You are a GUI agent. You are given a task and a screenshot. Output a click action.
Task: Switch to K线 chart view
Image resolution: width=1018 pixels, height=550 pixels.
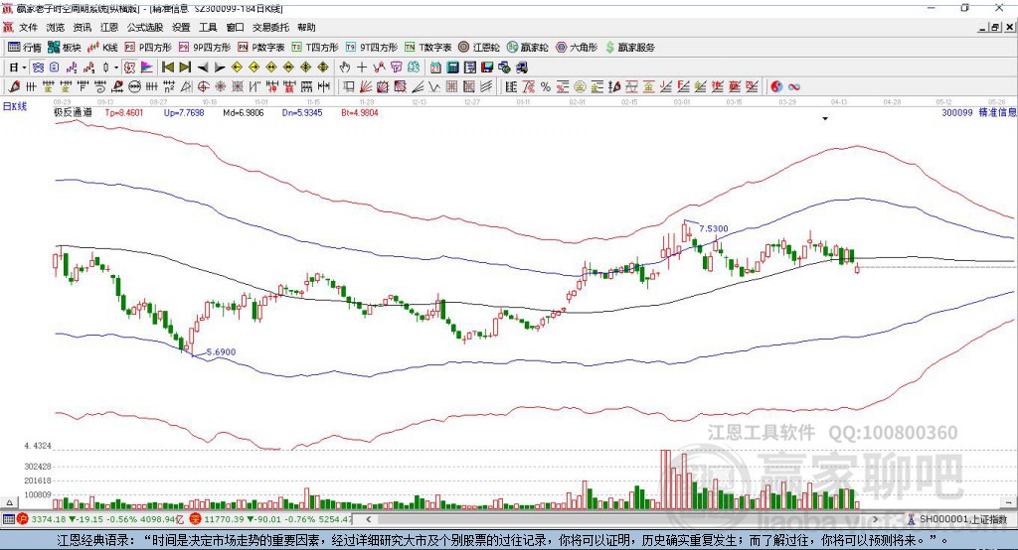tap(102, 48)
